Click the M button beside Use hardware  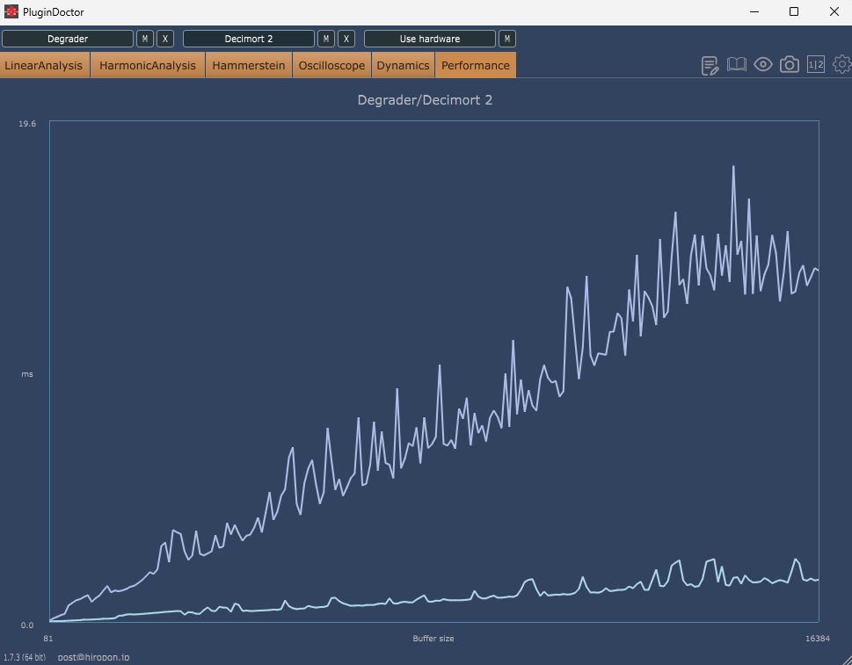(x=507, y=39)
